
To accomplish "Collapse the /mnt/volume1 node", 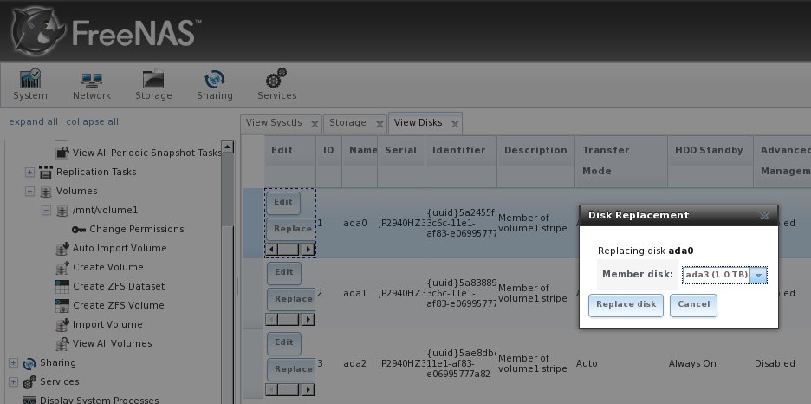I will tap(47, 211).
